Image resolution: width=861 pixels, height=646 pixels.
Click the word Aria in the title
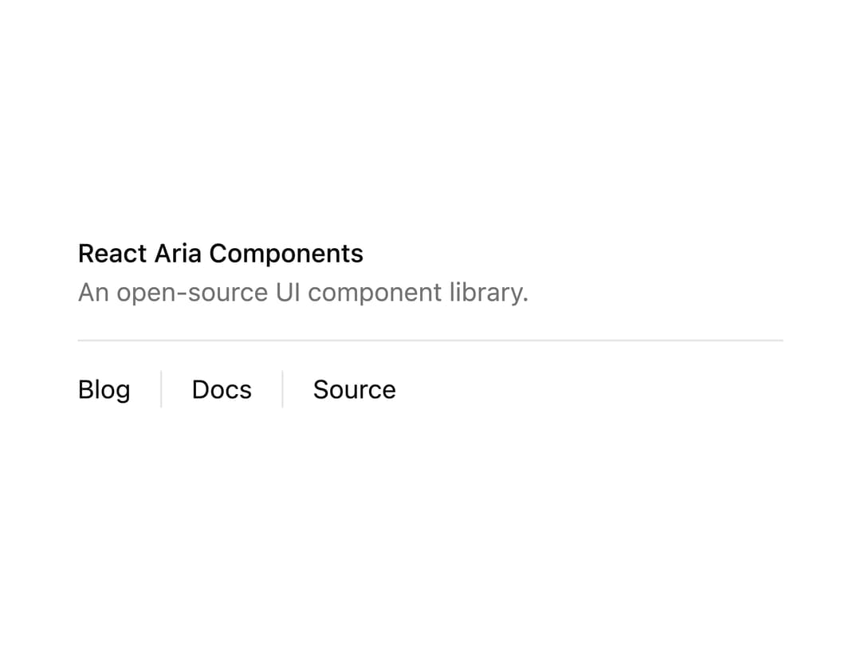point(178,254)
